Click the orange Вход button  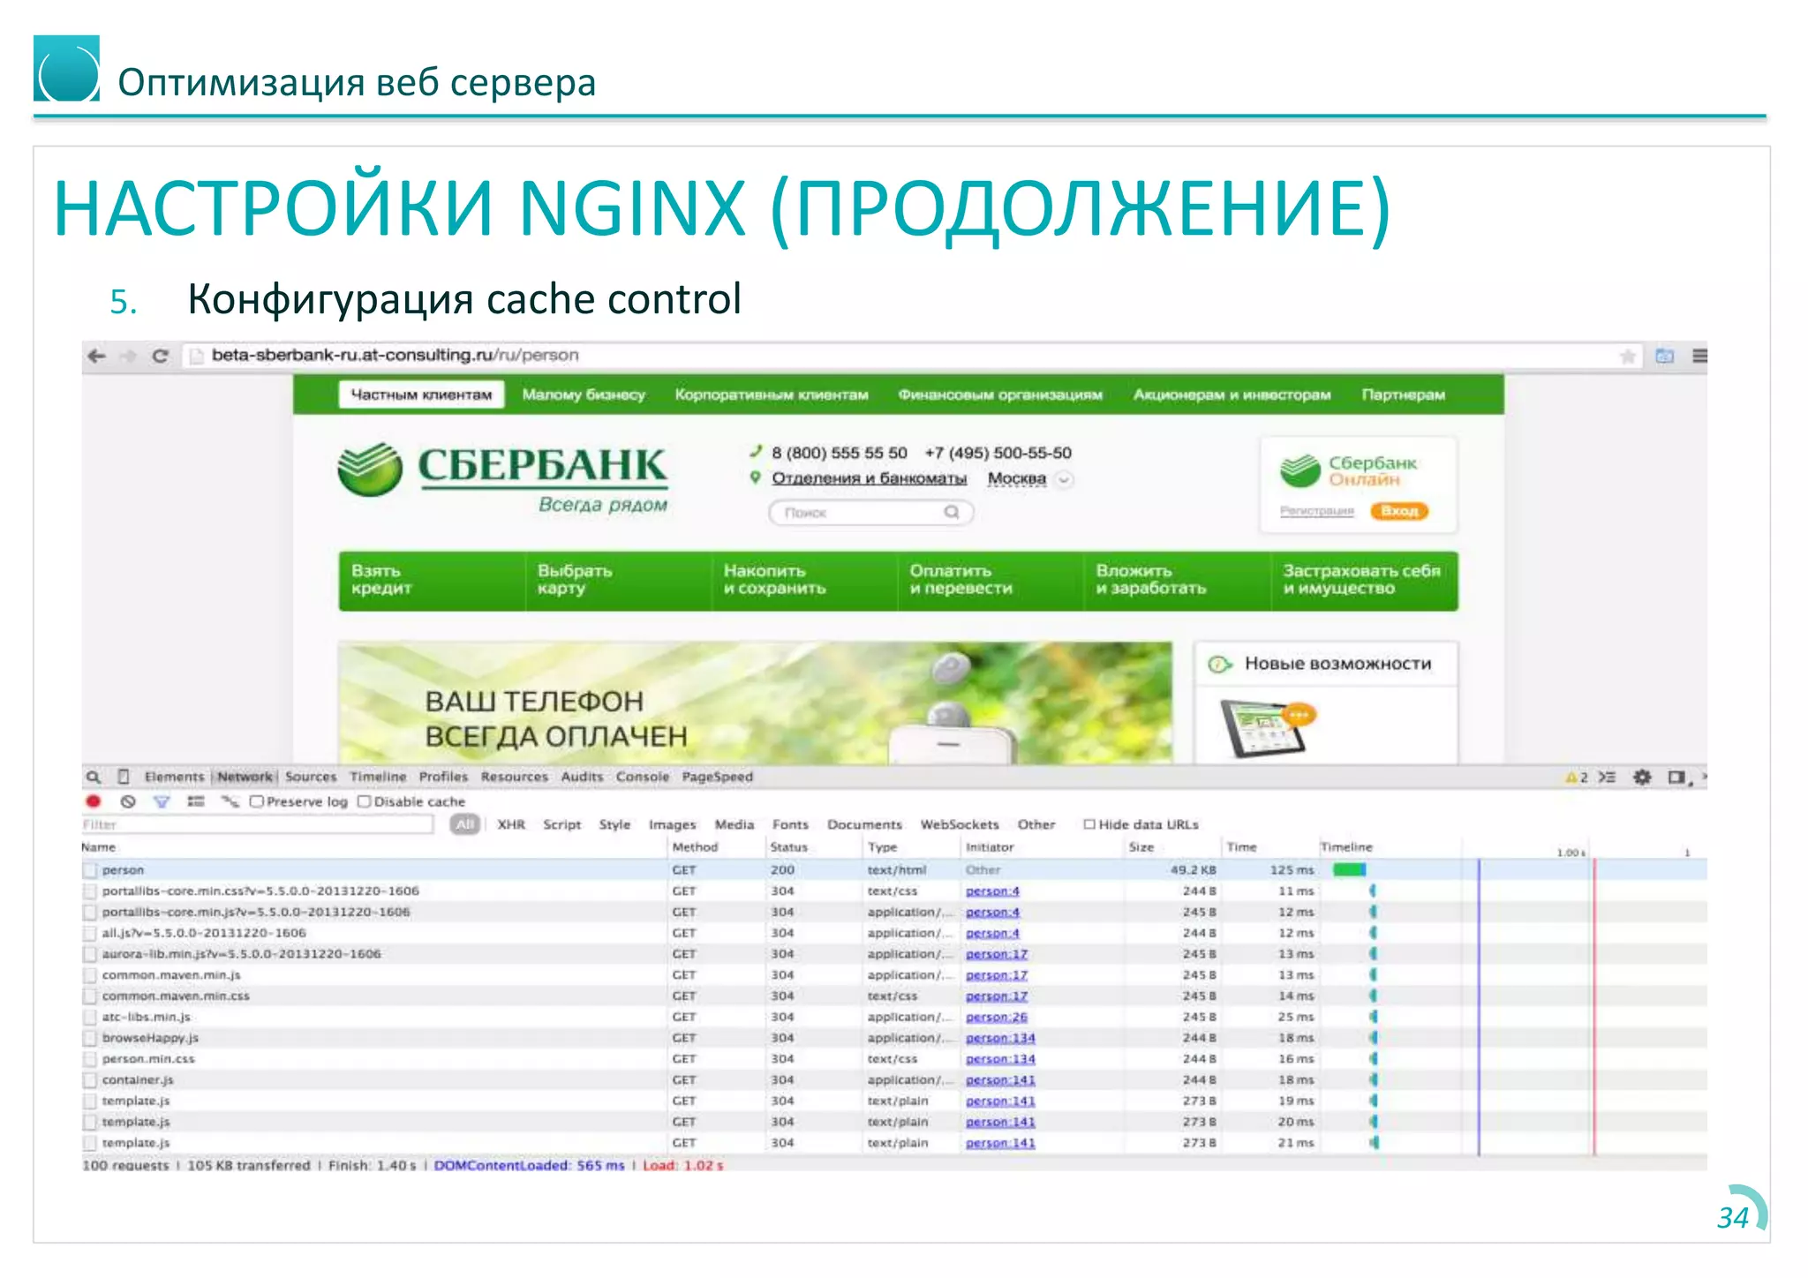[x=1399, y=511]
